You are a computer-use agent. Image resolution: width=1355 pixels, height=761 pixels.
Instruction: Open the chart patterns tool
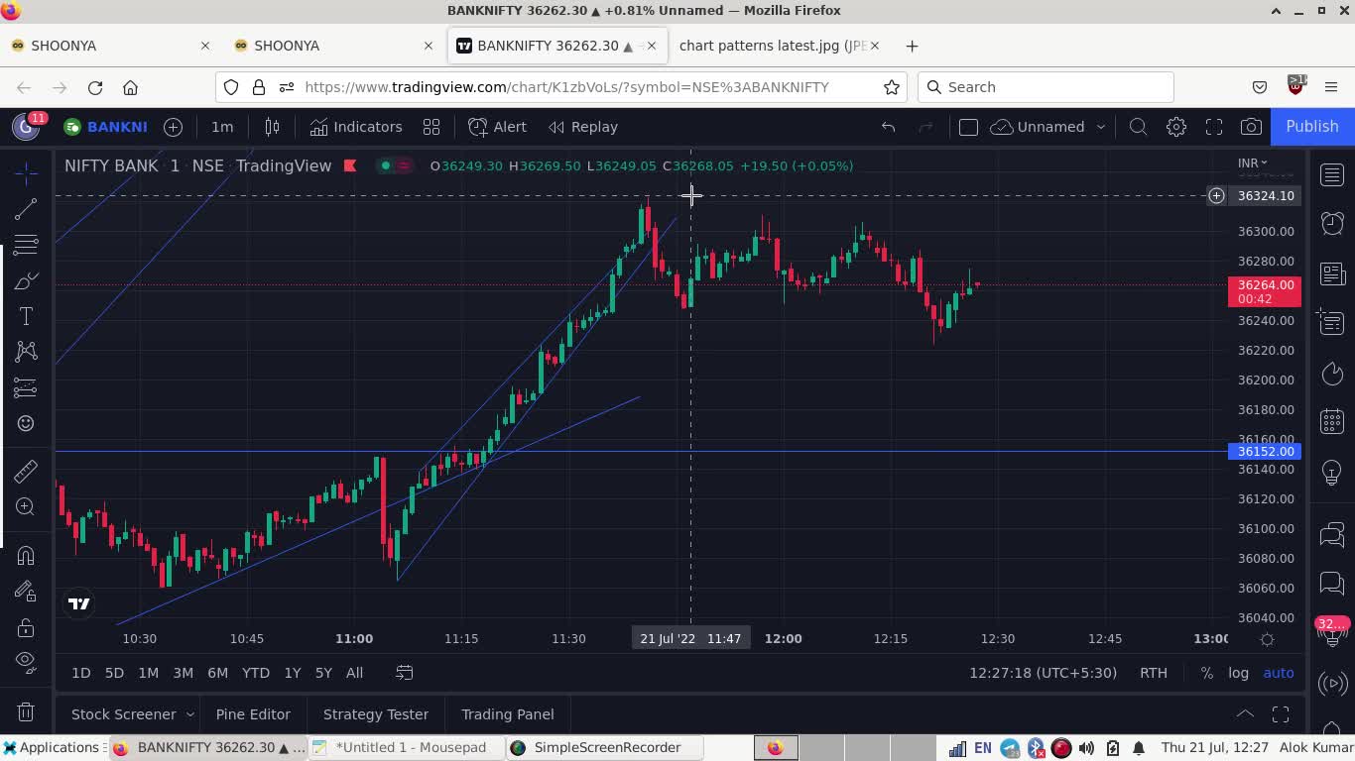point(26,352)
